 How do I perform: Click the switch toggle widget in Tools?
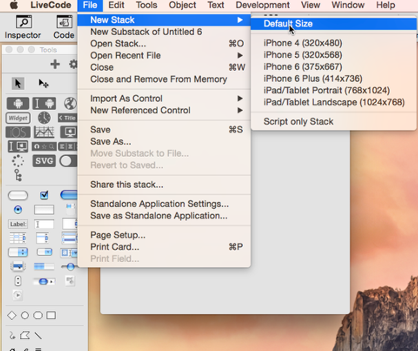[x=68, y=161]
